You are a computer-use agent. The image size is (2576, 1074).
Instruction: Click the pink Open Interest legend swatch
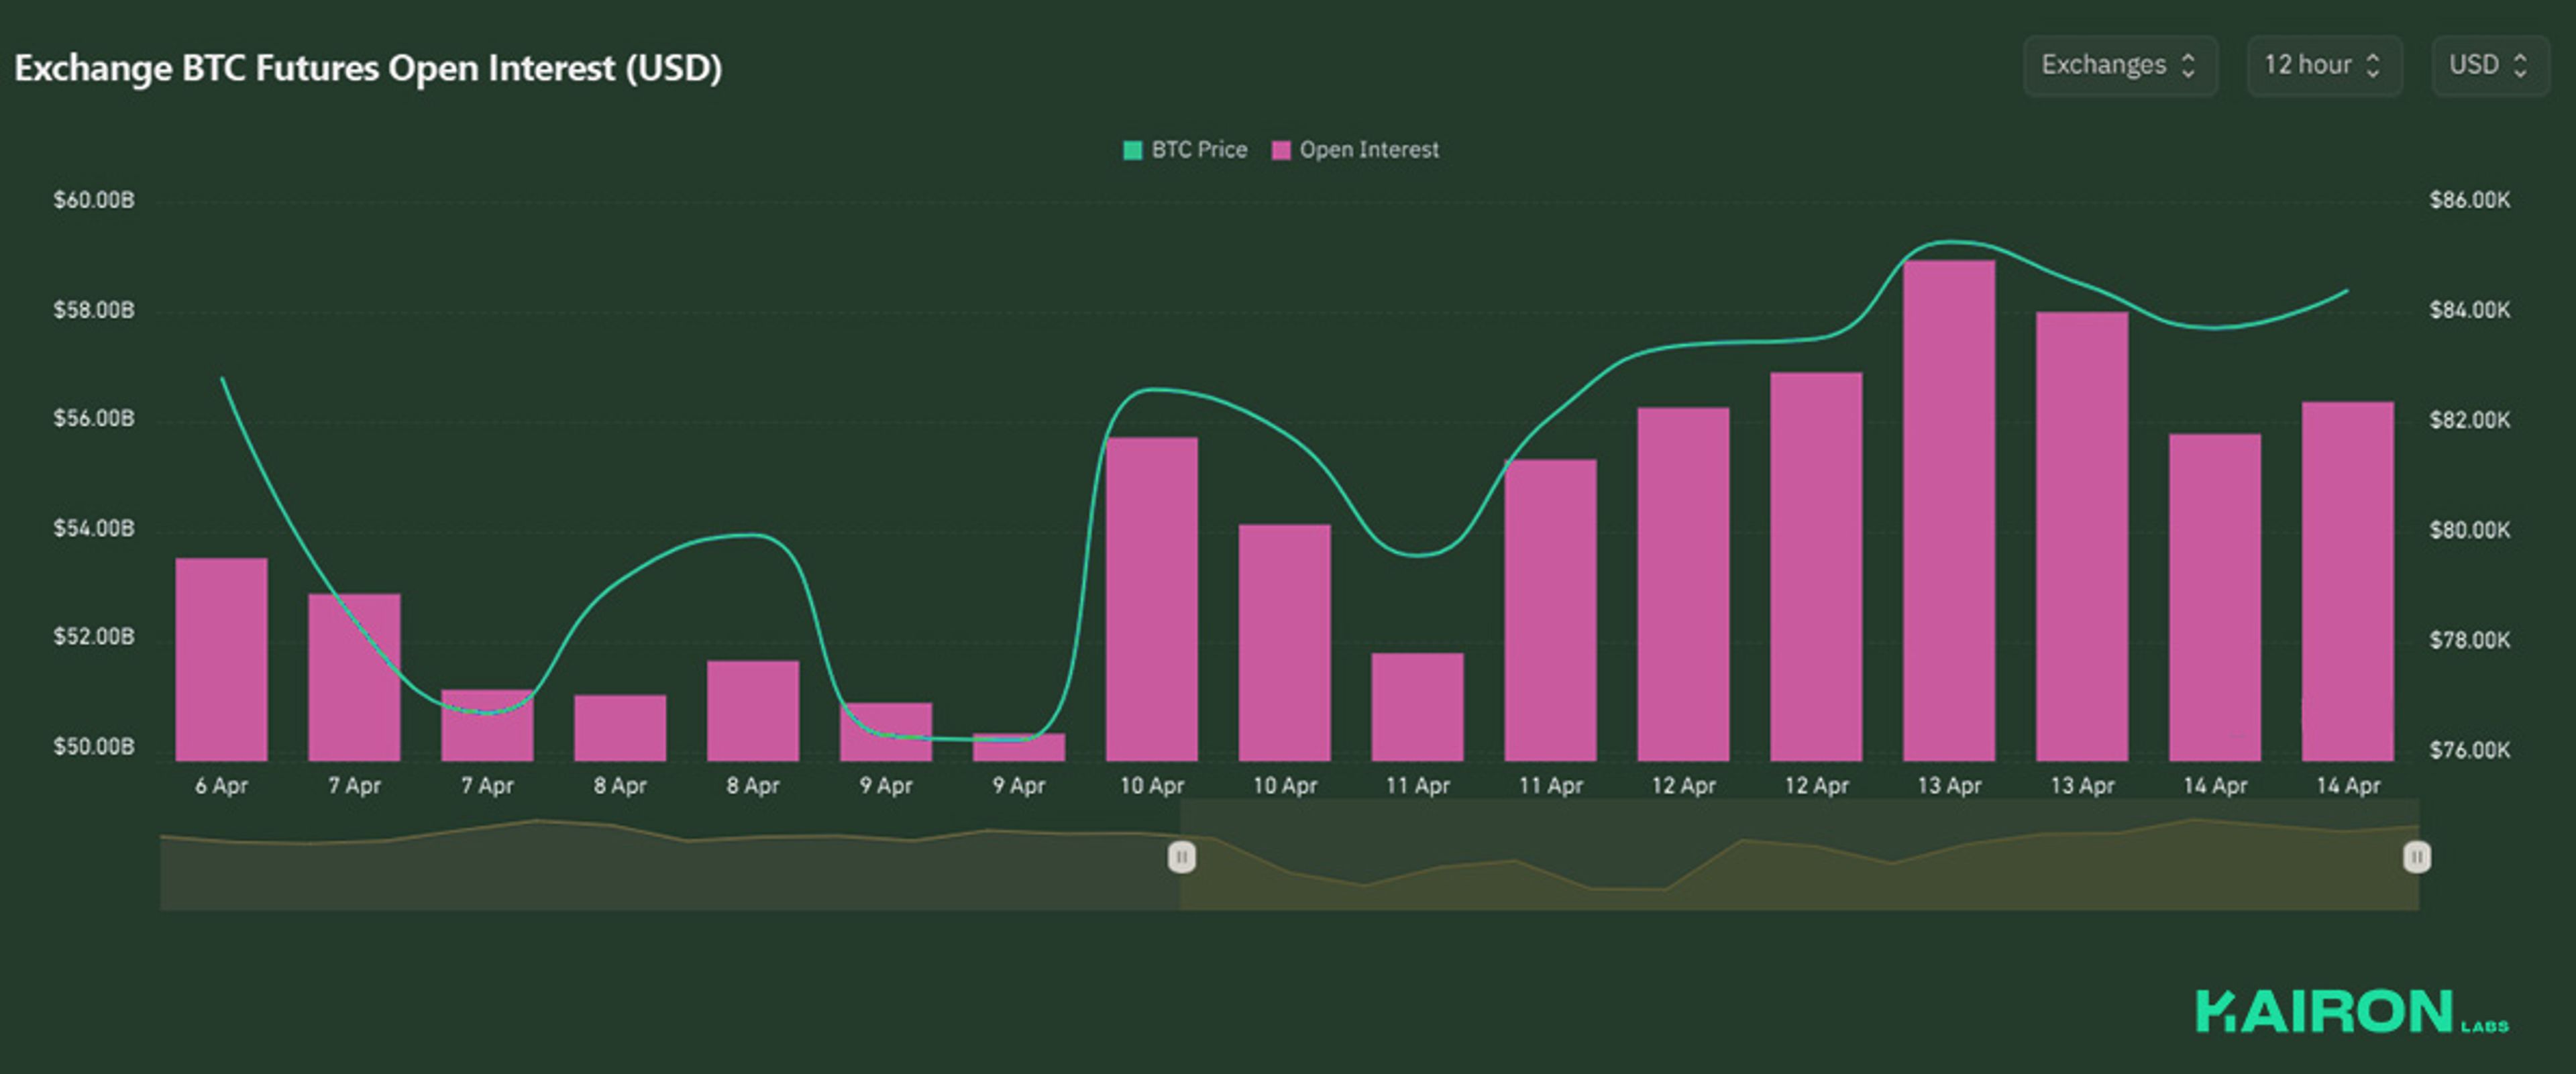(1280, 150)
